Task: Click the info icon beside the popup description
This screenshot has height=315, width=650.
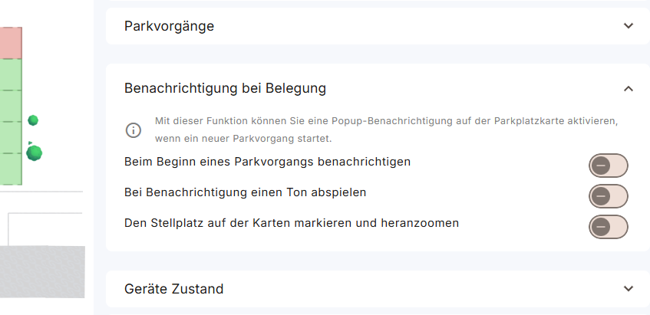Action: point(134,130)
